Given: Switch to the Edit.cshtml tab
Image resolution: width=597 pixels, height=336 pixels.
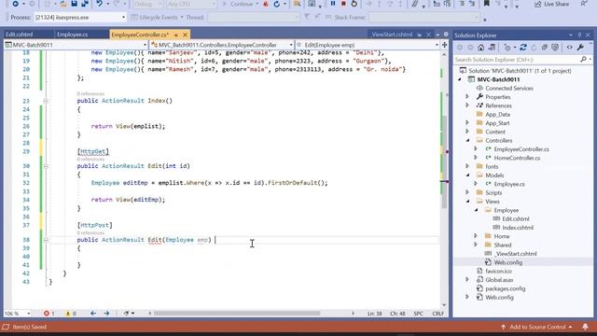Looking at the screenshot, I should (19, 35).
